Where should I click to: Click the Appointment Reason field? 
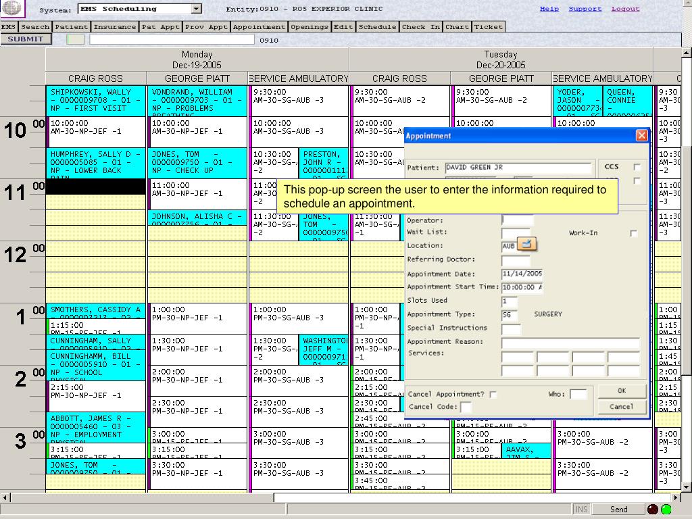(570, 342)
